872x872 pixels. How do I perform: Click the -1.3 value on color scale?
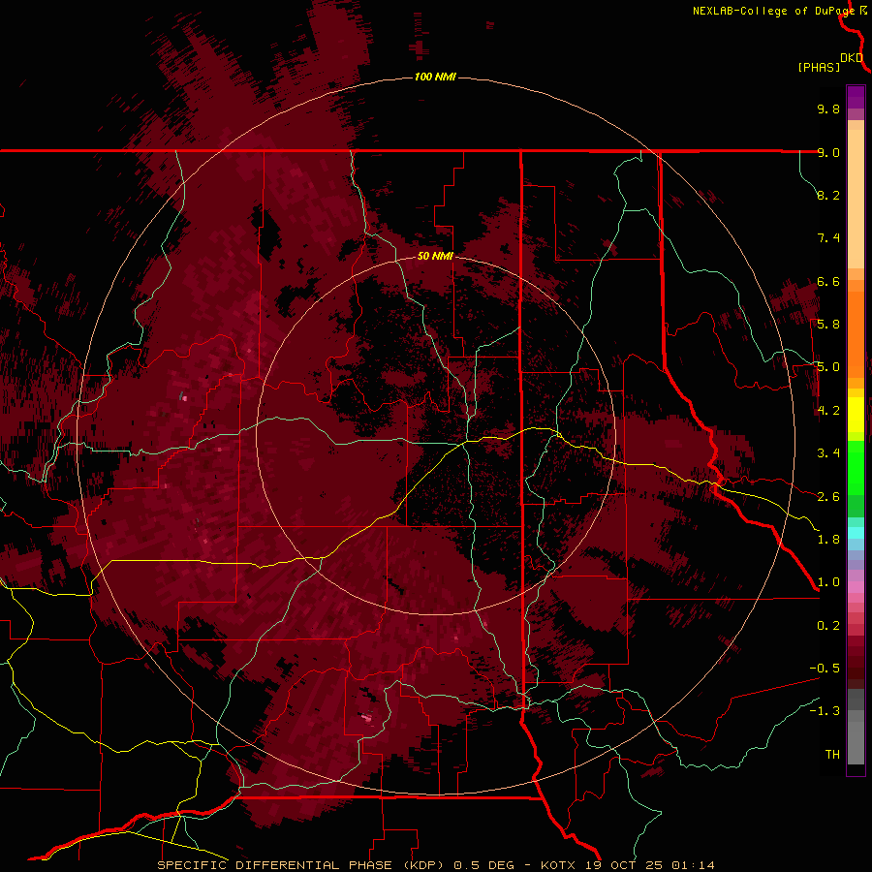825,711
